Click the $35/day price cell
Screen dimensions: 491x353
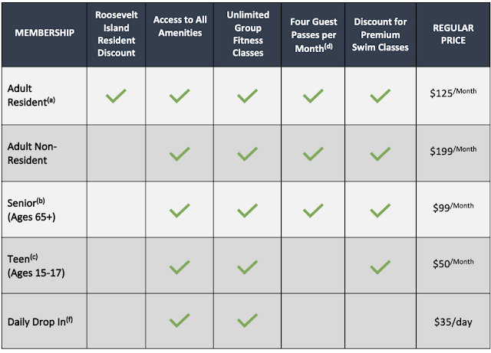(x=453, y=322)
